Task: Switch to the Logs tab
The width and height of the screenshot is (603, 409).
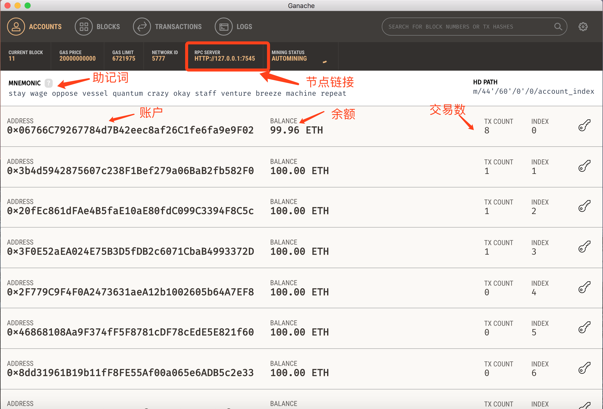Action: 234,26
